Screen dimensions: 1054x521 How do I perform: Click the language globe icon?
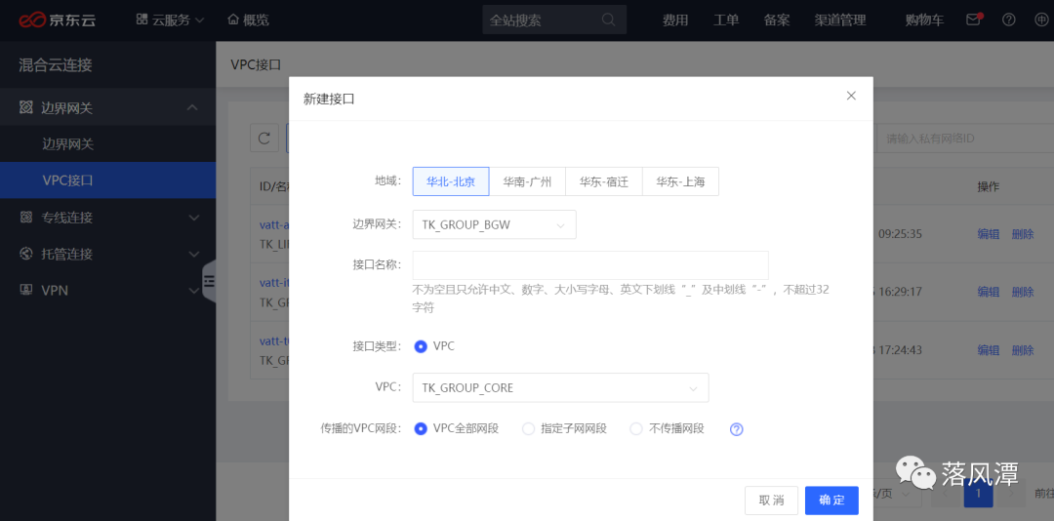coord(1040,20)
